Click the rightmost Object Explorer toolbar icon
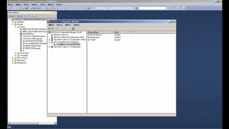This screenshot has height=129, width=229. coord(35,16)
